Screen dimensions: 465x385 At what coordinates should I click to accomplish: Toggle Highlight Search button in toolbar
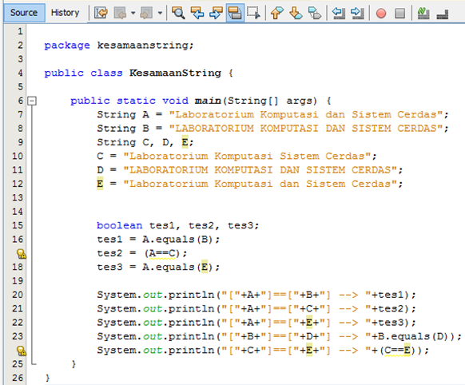[235, 13]
